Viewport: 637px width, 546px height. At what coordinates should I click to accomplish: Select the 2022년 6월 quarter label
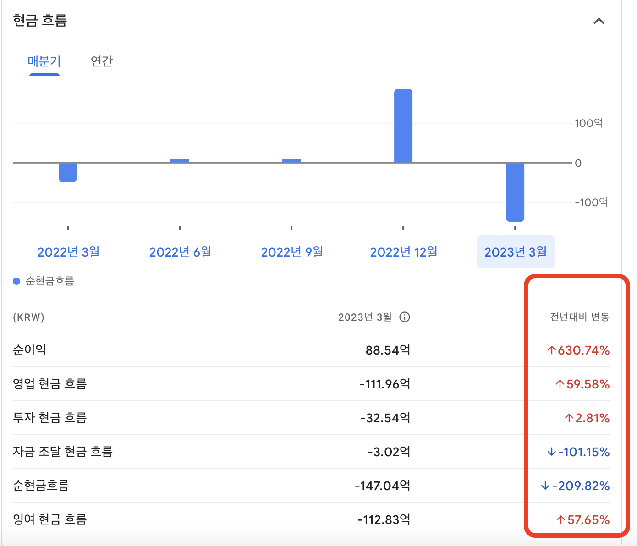[x=180, y=251]
